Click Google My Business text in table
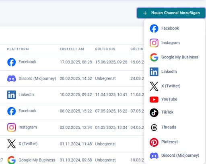 [37, 160]
